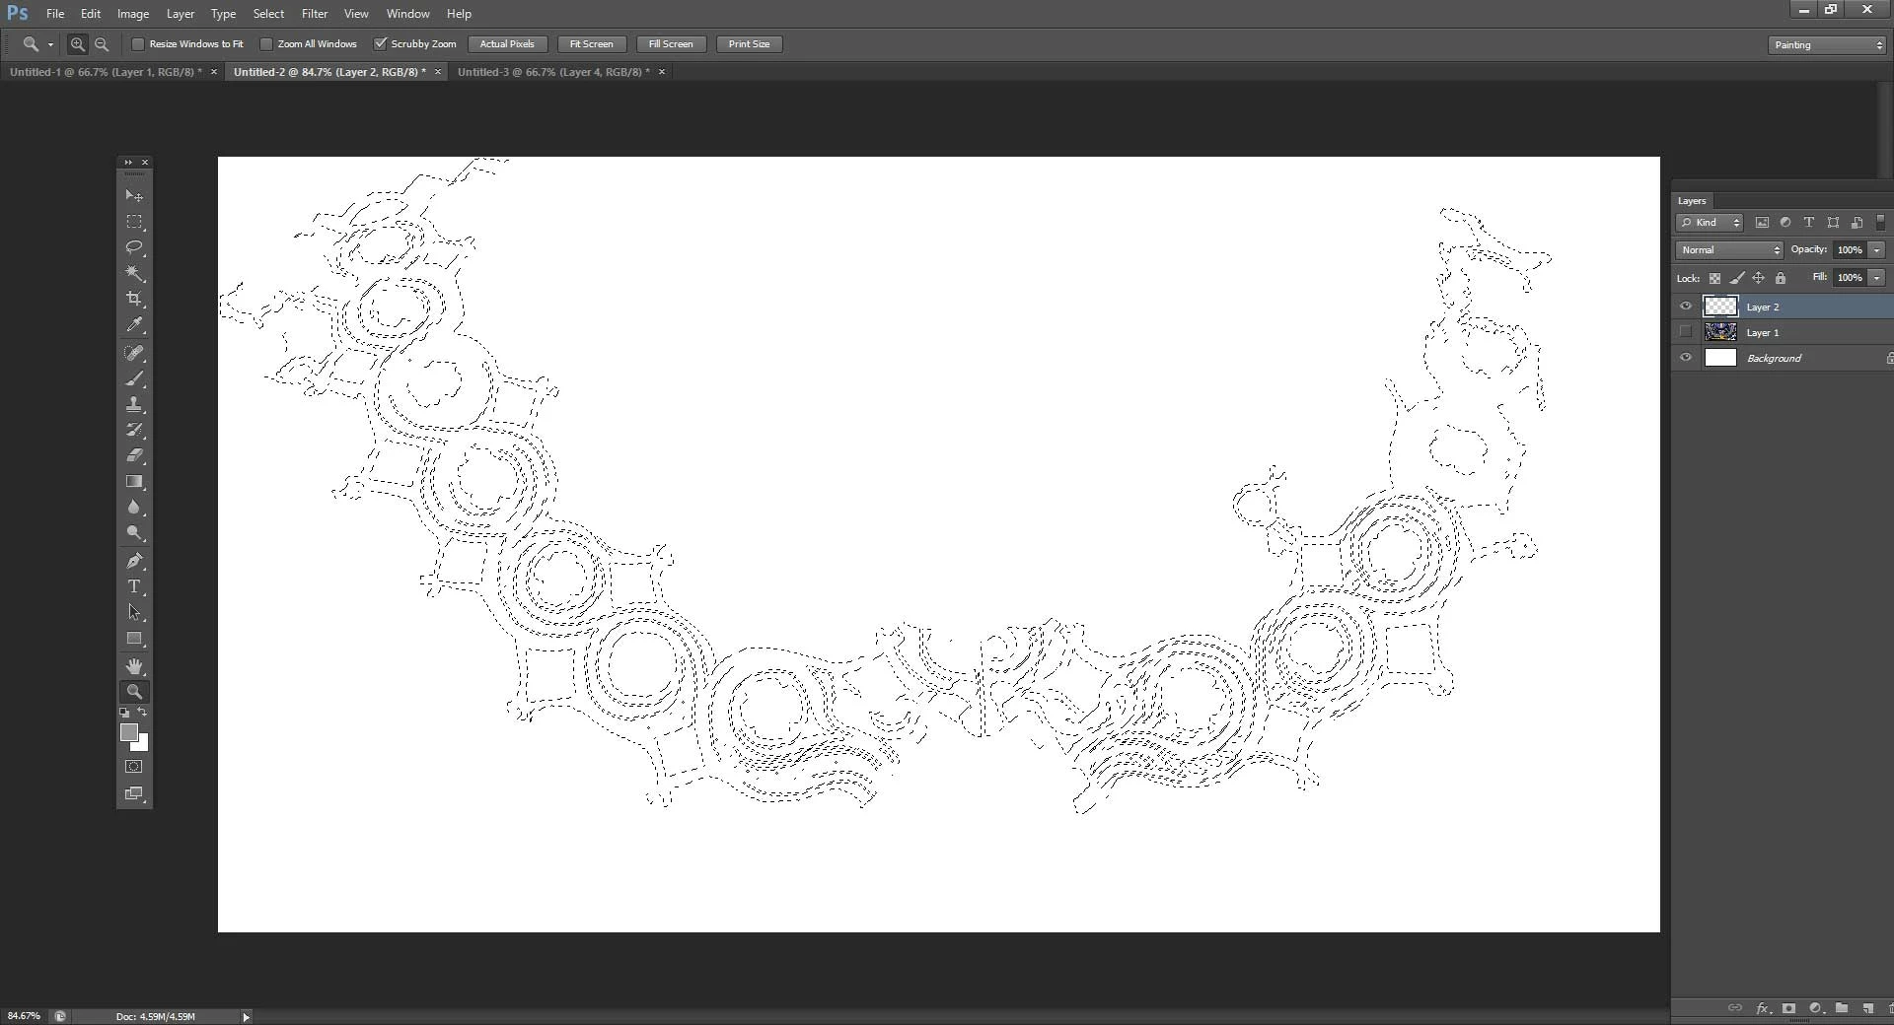Open the Normal blend mode dropdown
This screenshot has width=1894, height=1025.
coord(1729,250)
